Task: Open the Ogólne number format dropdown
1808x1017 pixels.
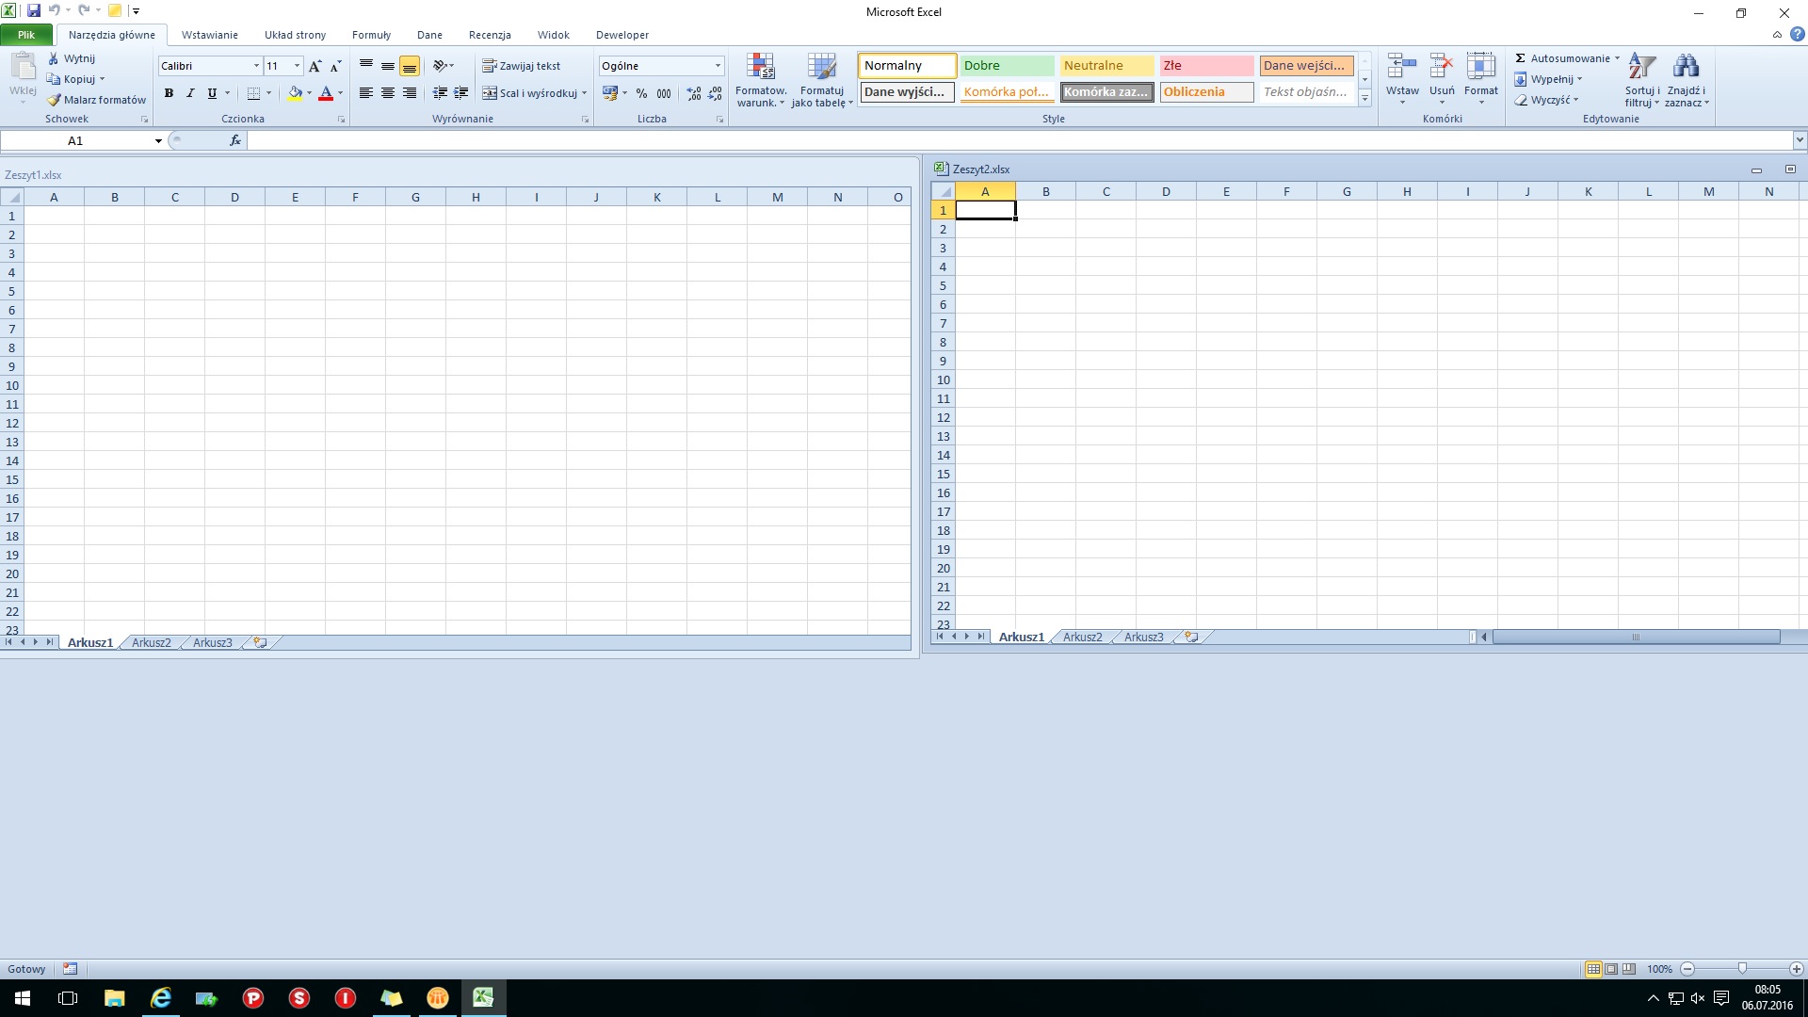Action: point(718,66)
